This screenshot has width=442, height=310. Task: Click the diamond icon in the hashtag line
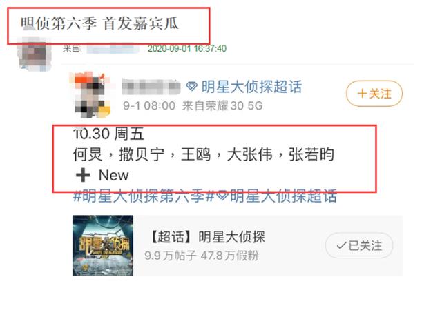(x=222, y=196)
